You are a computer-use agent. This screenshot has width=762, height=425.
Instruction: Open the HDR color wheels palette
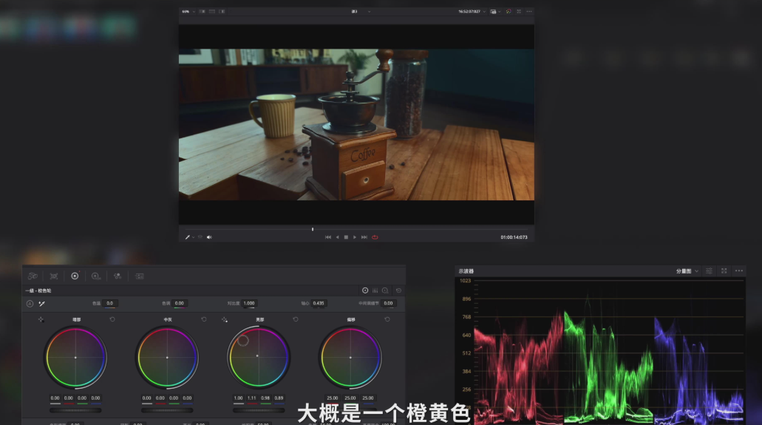[x=96, y=276]
